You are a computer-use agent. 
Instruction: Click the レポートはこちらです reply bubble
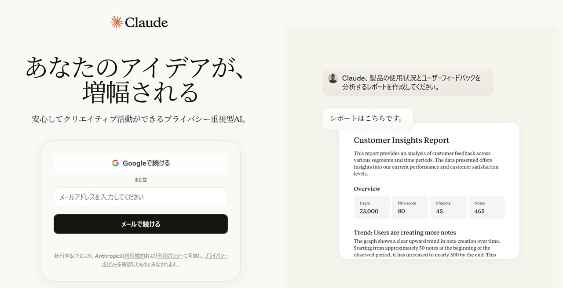point(368,119)
